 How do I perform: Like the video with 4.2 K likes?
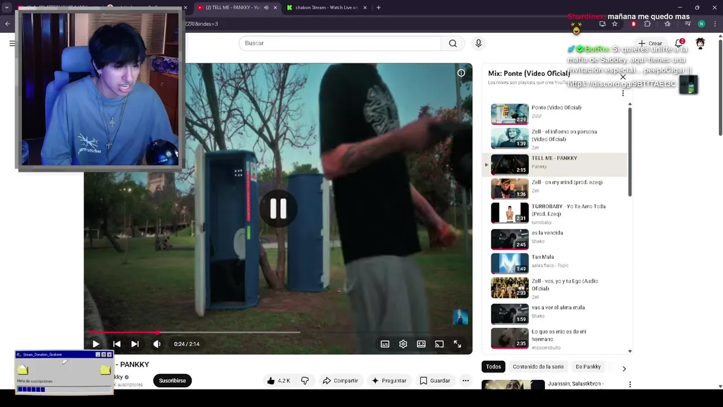[x=279, y=380]
